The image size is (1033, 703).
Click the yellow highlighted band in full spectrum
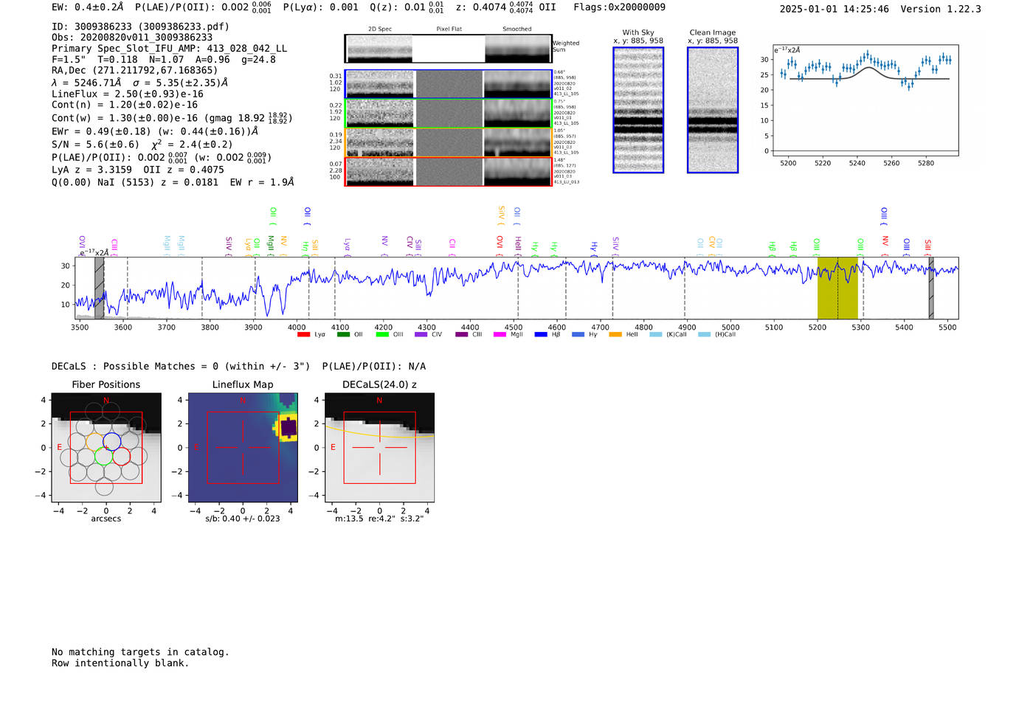point(837,288)
